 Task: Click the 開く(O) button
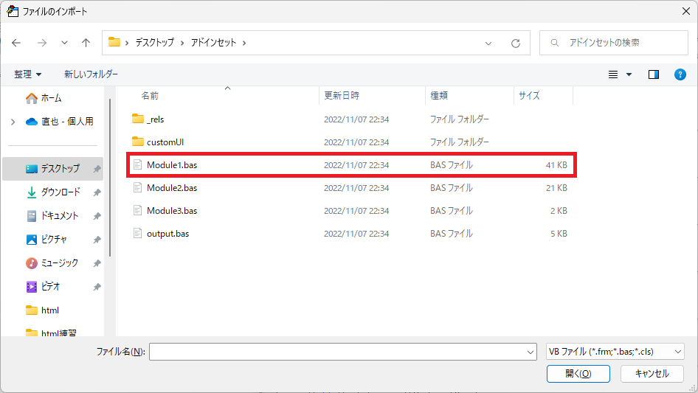pos(578,374)
